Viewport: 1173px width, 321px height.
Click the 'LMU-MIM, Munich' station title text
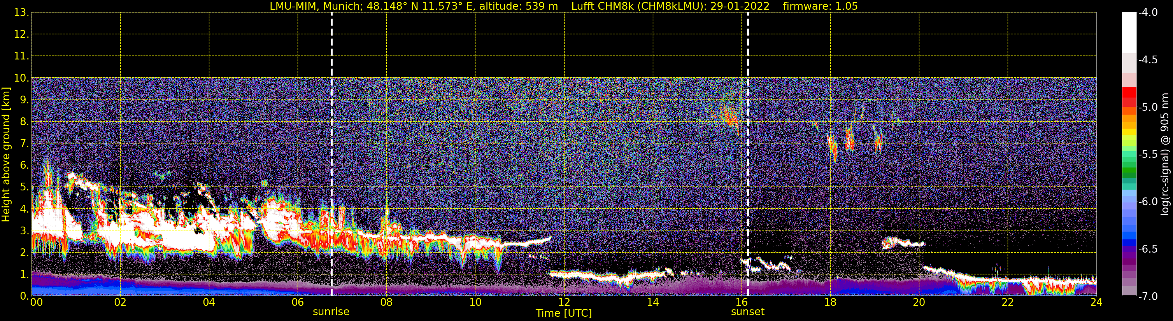(316, 6)
